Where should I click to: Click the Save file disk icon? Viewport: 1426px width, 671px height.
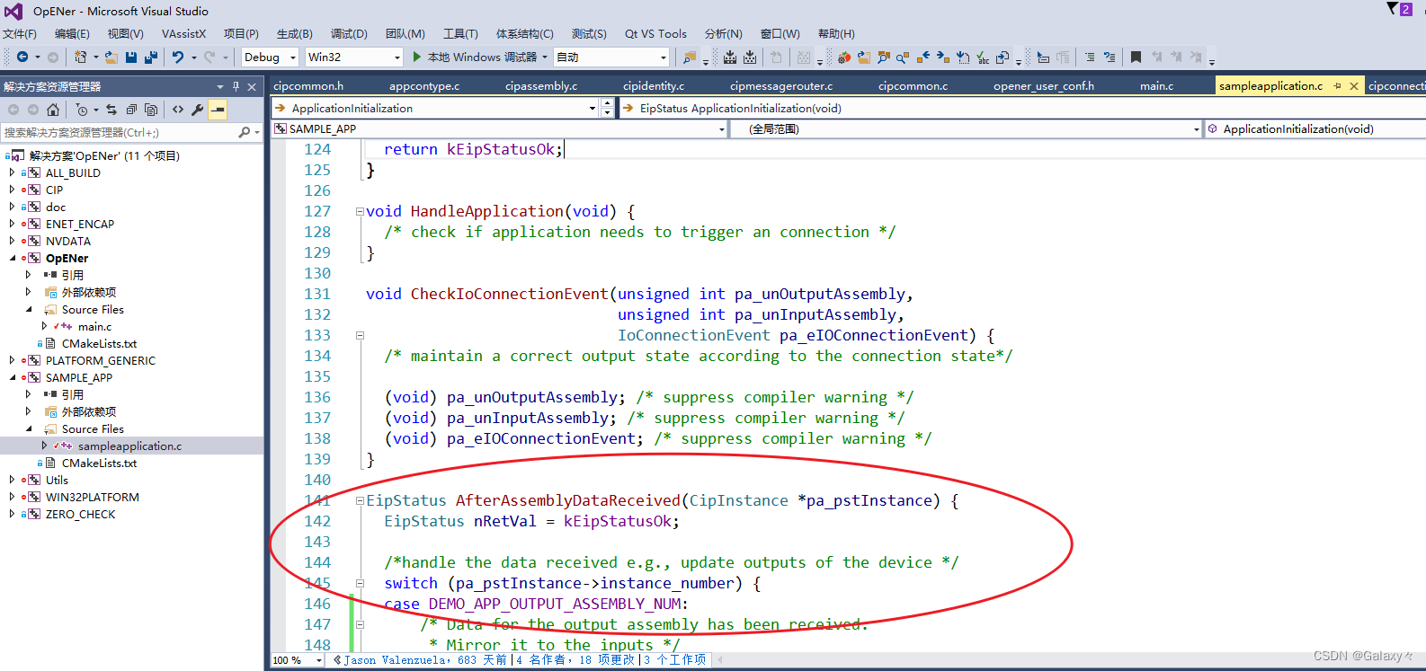click(x=131, y=57)
